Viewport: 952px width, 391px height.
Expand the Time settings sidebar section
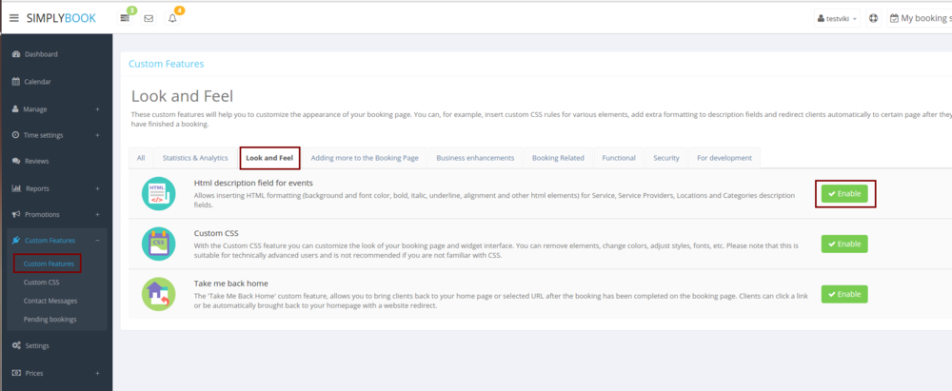pos(56,135)
